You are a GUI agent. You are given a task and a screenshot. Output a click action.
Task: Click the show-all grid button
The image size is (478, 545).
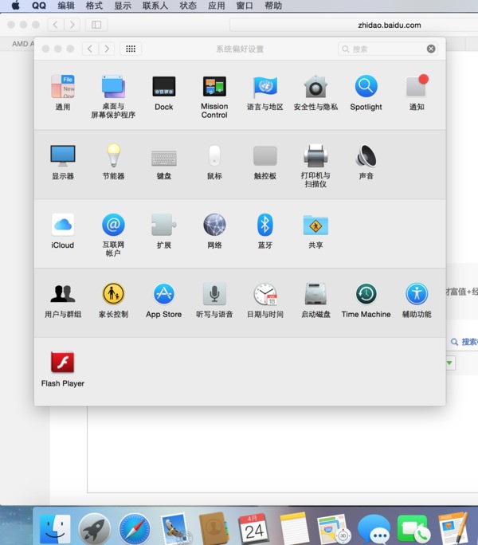[x=131, y=49]
